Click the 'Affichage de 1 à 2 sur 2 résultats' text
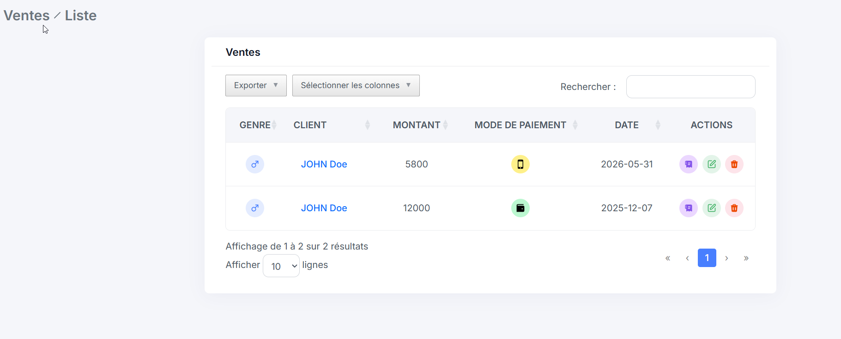 point(296,246)
